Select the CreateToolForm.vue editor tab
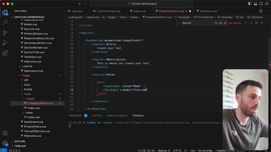This screenshot has width=271, height=152. coord(171,11)
